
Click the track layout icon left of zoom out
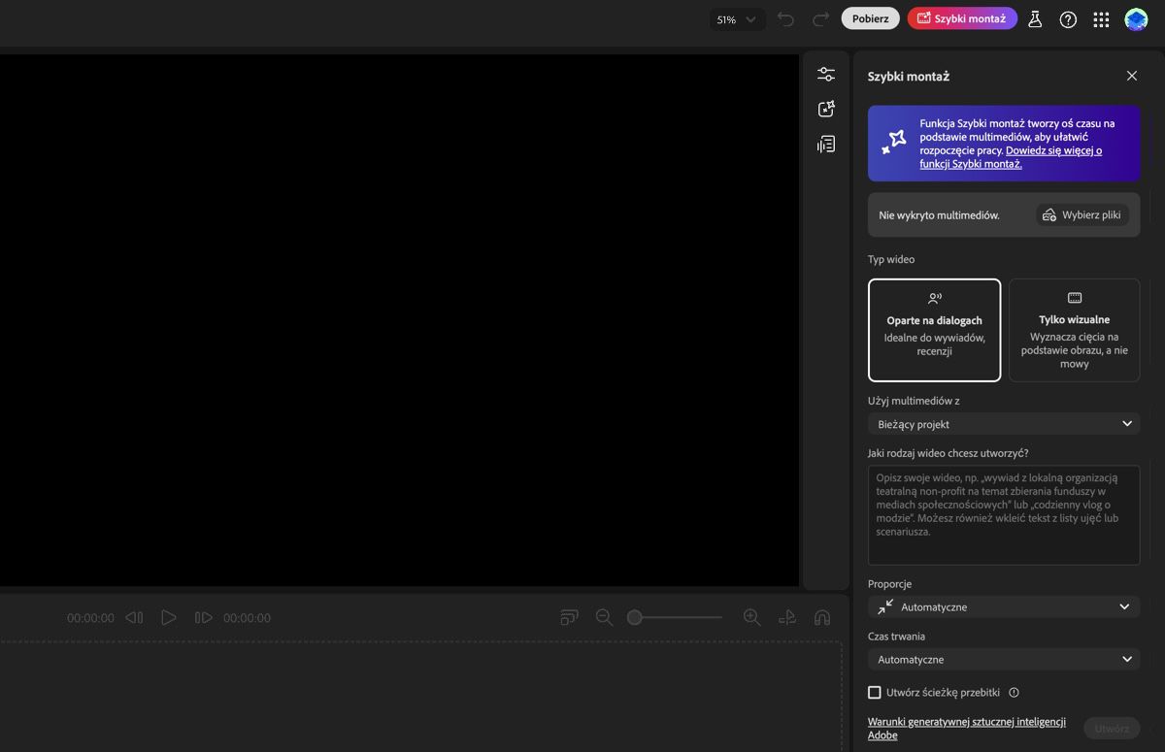569,617
